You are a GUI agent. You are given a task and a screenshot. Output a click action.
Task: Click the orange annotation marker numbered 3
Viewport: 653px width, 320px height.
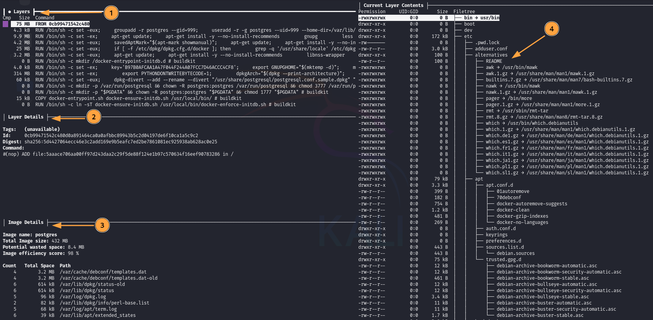(102, 225)
